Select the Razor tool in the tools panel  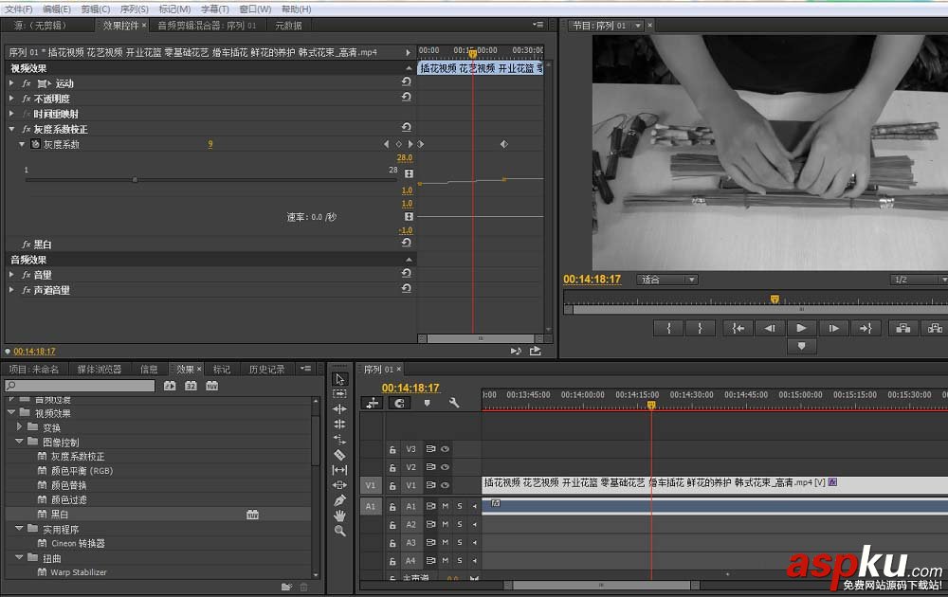(x=339, y=455)
